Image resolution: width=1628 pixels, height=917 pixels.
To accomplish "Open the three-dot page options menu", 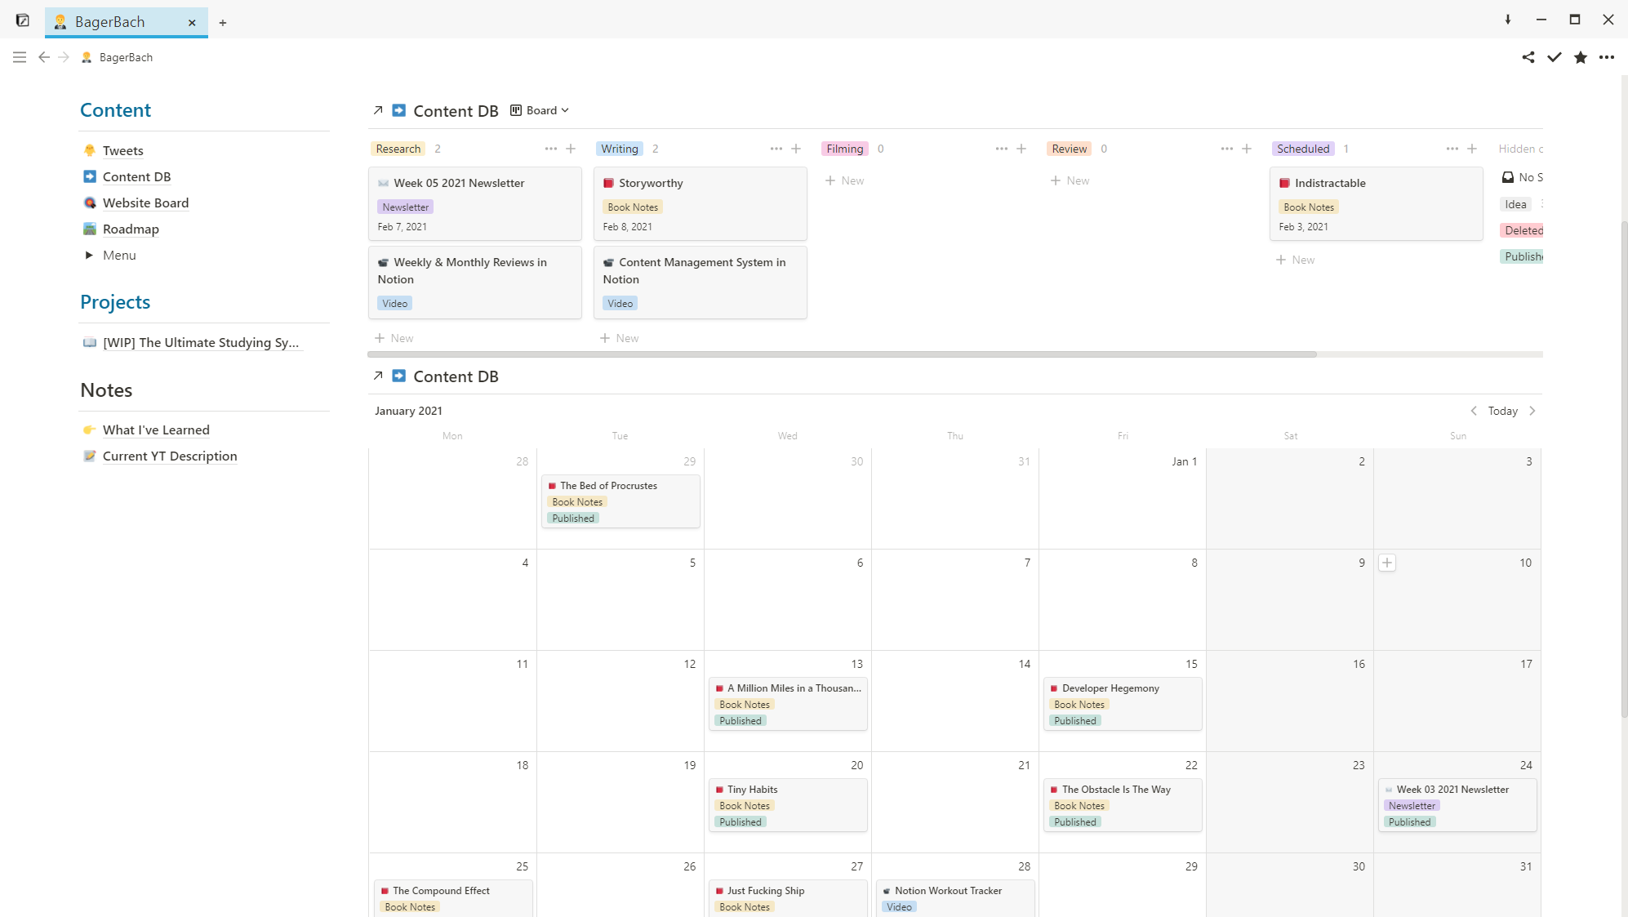I will [1607, 57].
